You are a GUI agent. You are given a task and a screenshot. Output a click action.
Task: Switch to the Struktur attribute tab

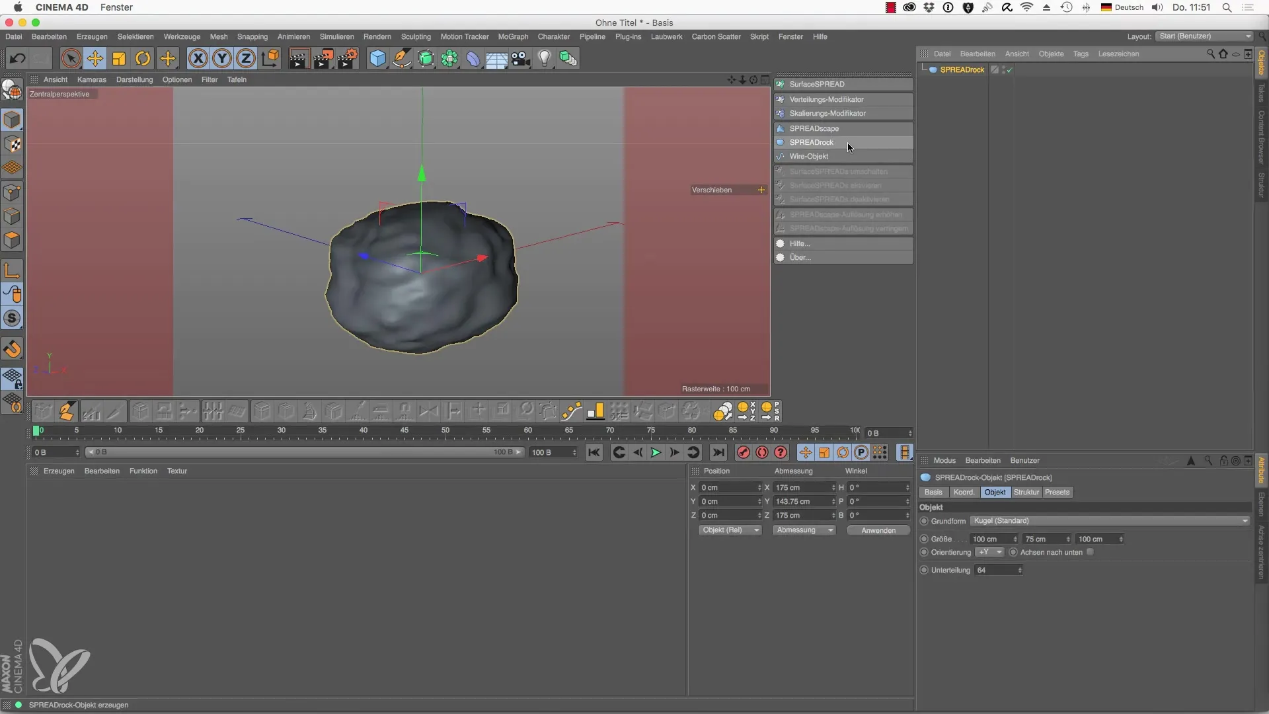click(1026, 493)
